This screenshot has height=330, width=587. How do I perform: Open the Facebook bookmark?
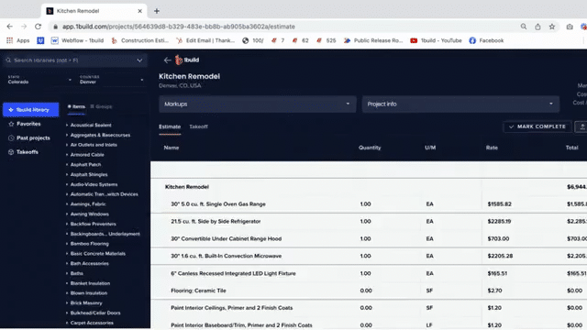486,40
